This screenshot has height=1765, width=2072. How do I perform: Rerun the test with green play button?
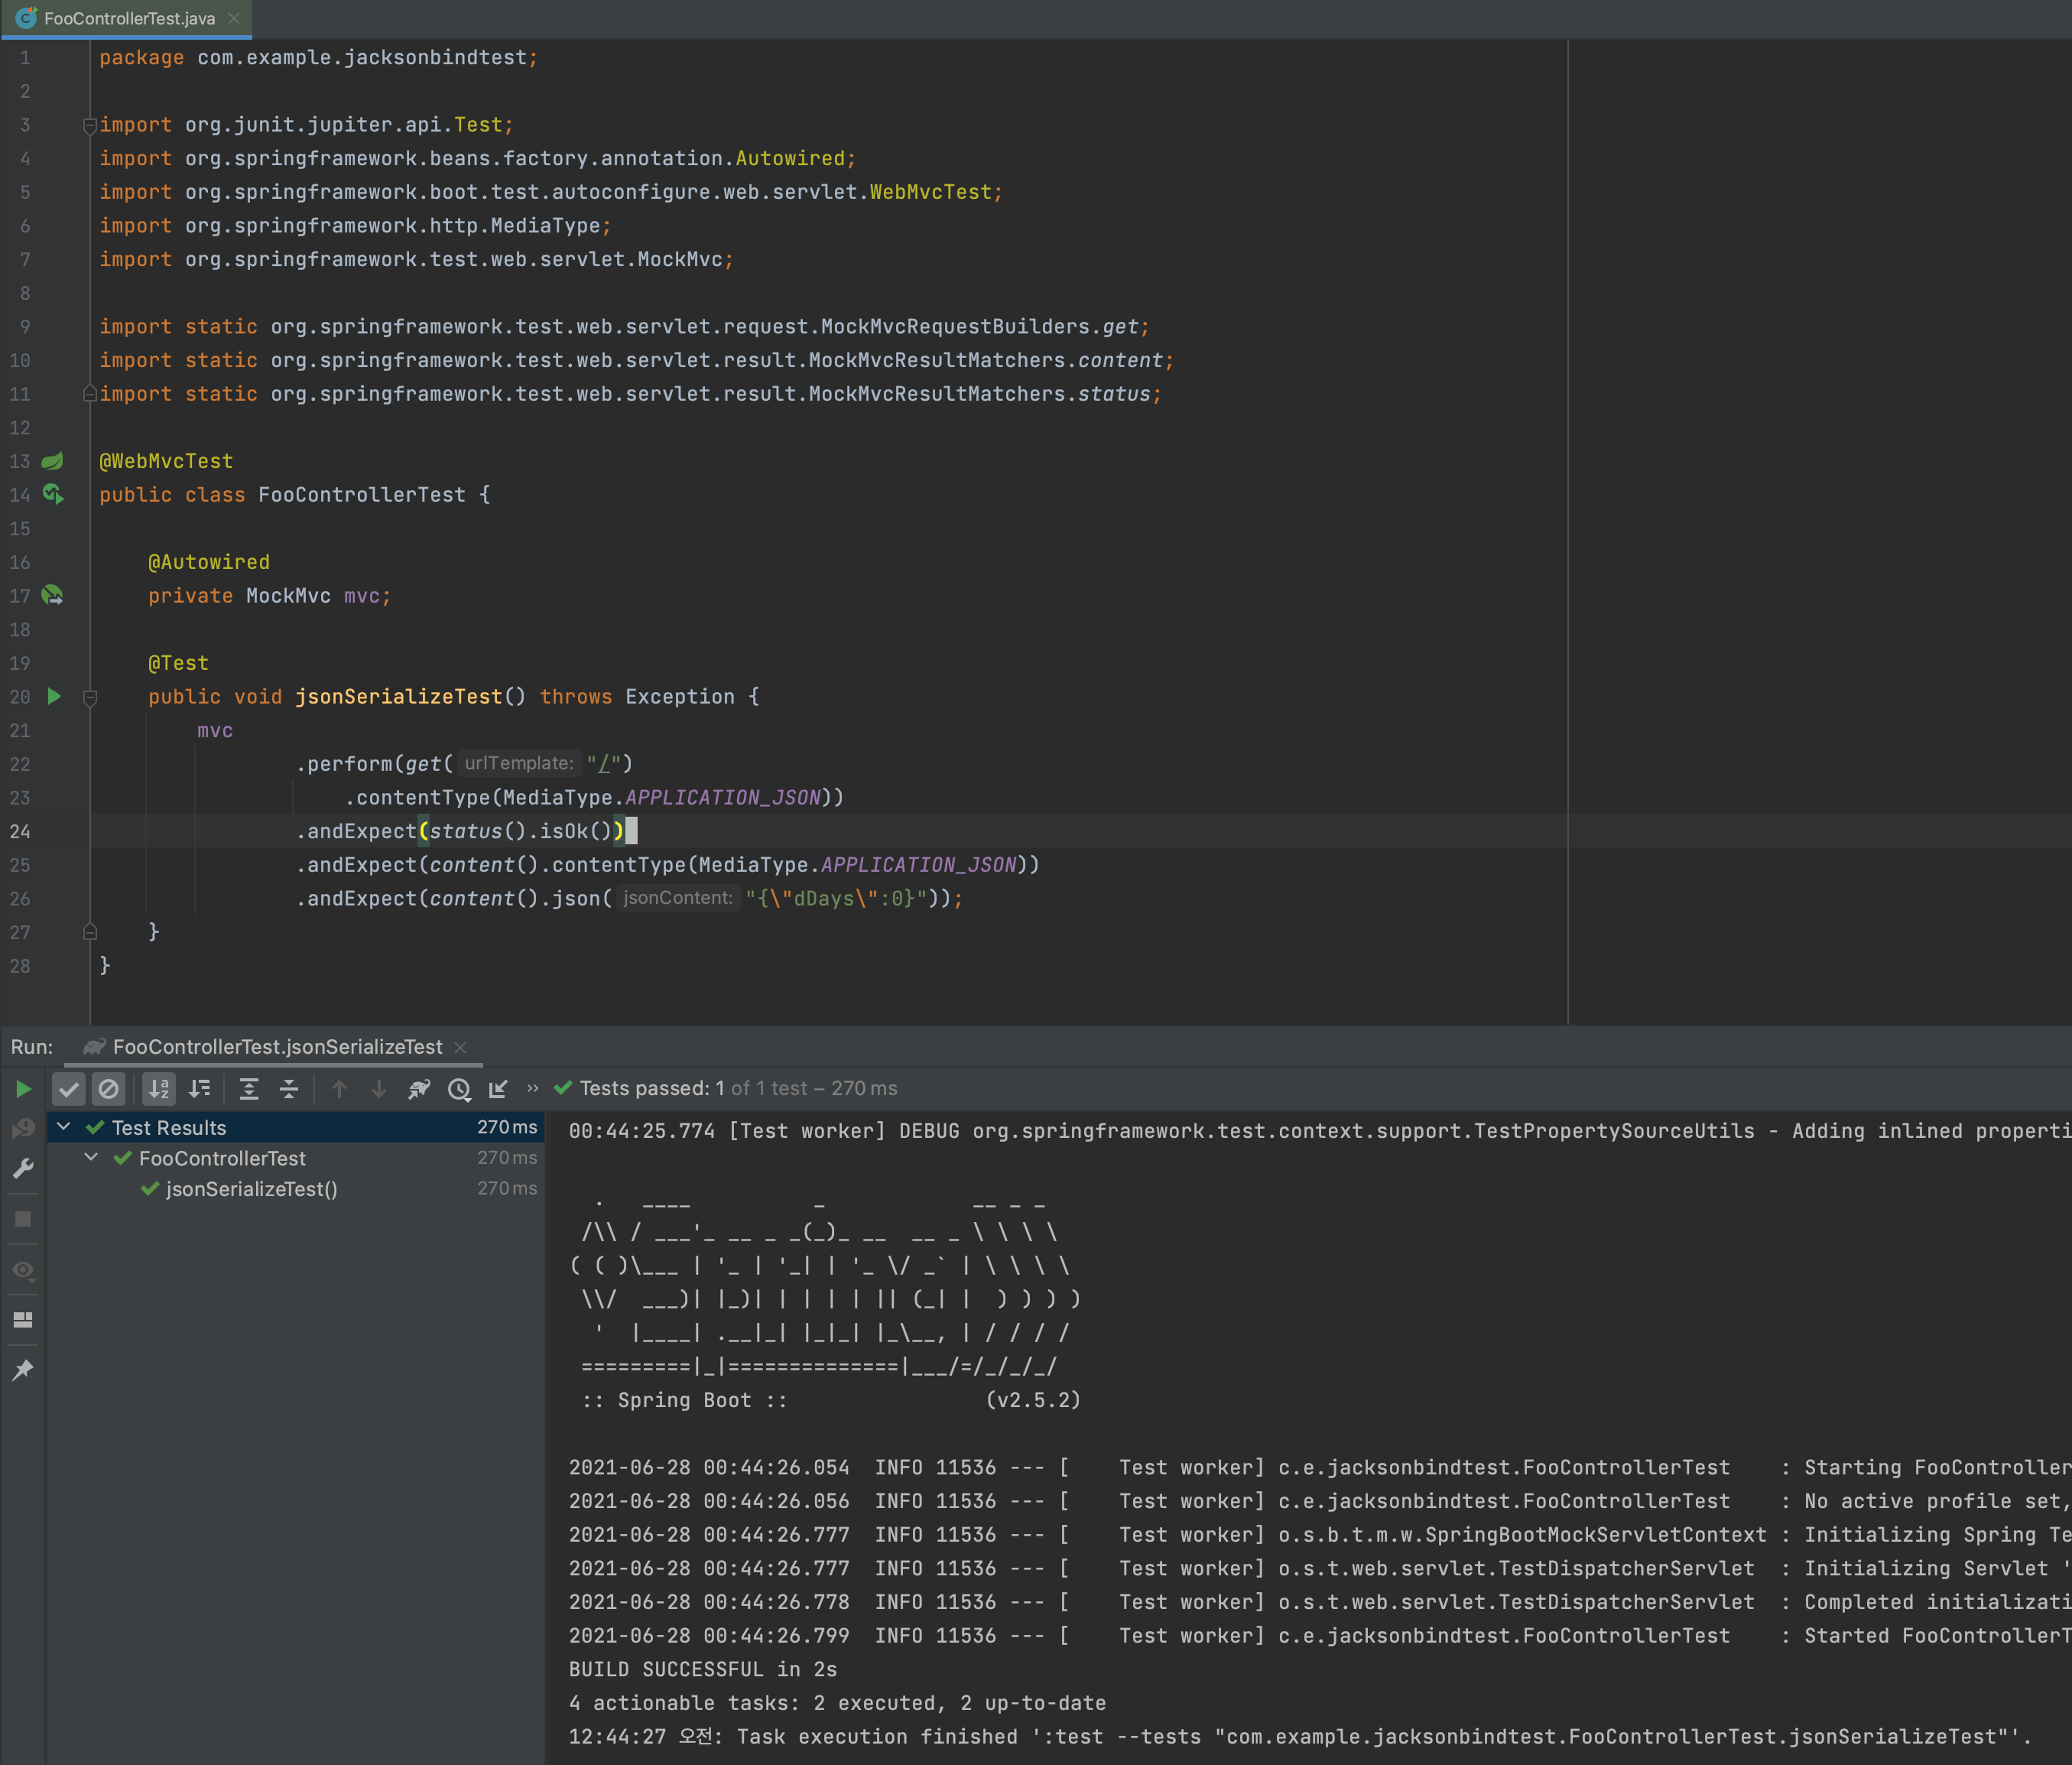point(23,1089)
